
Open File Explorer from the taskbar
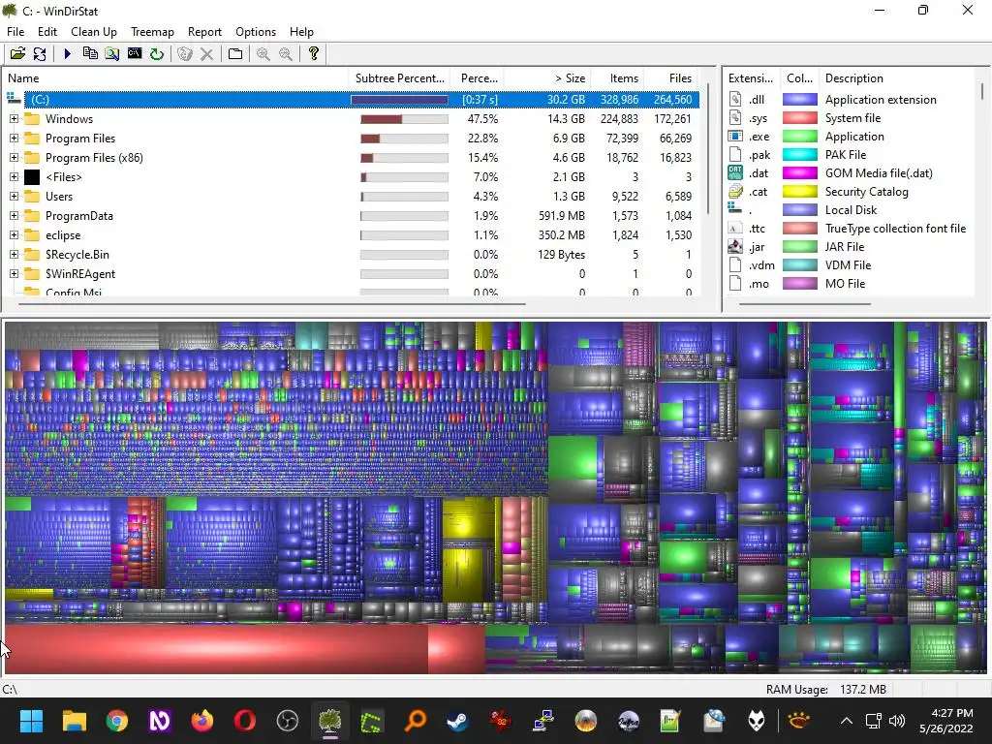[74, 721]
